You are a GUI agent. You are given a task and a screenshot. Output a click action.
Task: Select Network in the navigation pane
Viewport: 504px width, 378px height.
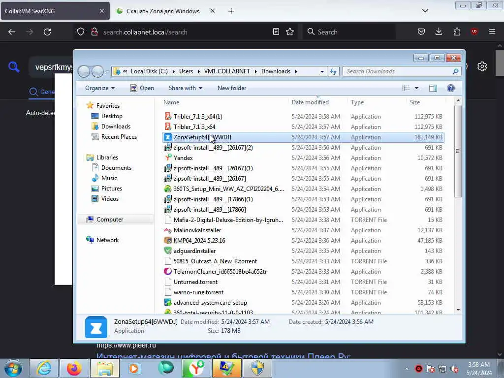tap(107, 240)
